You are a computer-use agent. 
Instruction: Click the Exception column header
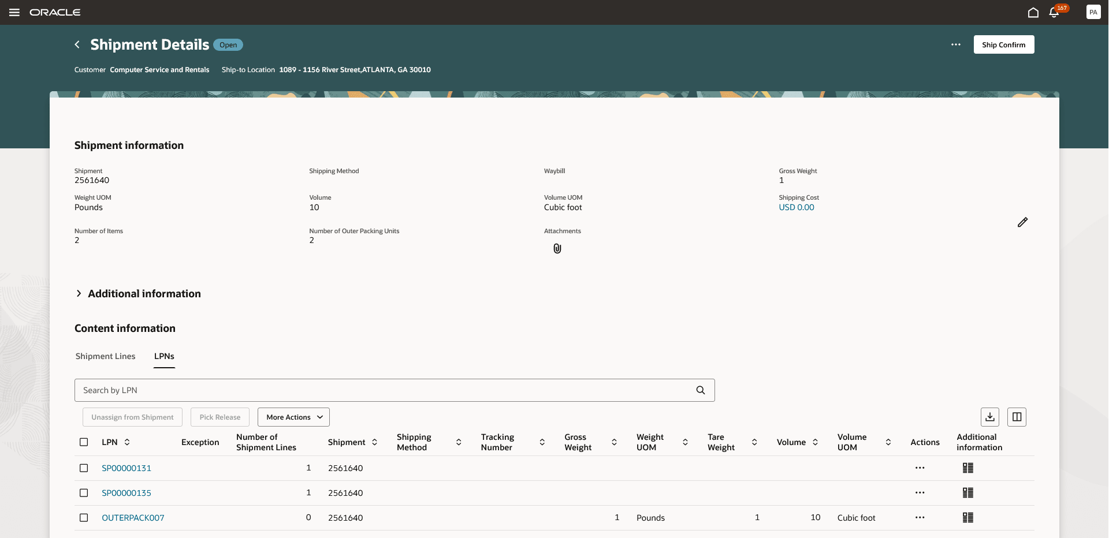coord(200,442)
